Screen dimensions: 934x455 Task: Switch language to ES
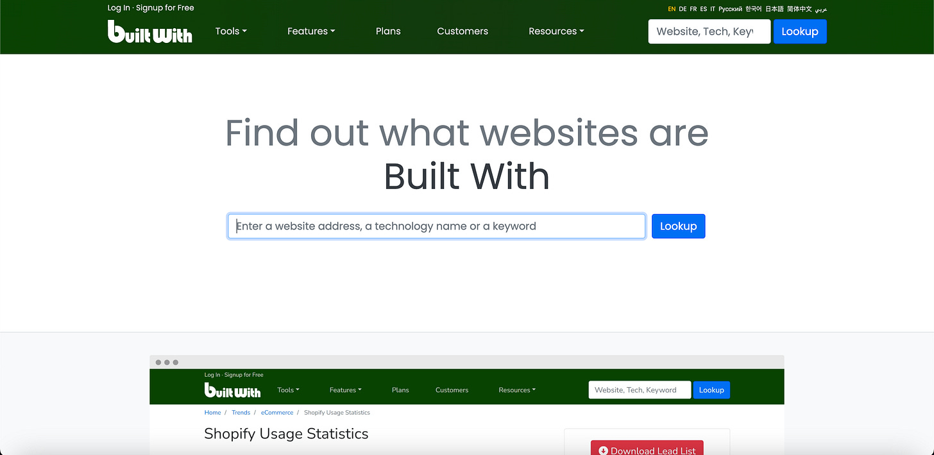tap(704, 9)
